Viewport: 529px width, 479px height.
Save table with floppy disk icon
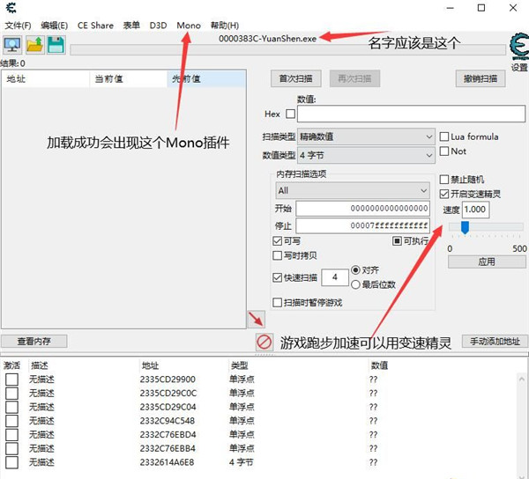[56, 45]
